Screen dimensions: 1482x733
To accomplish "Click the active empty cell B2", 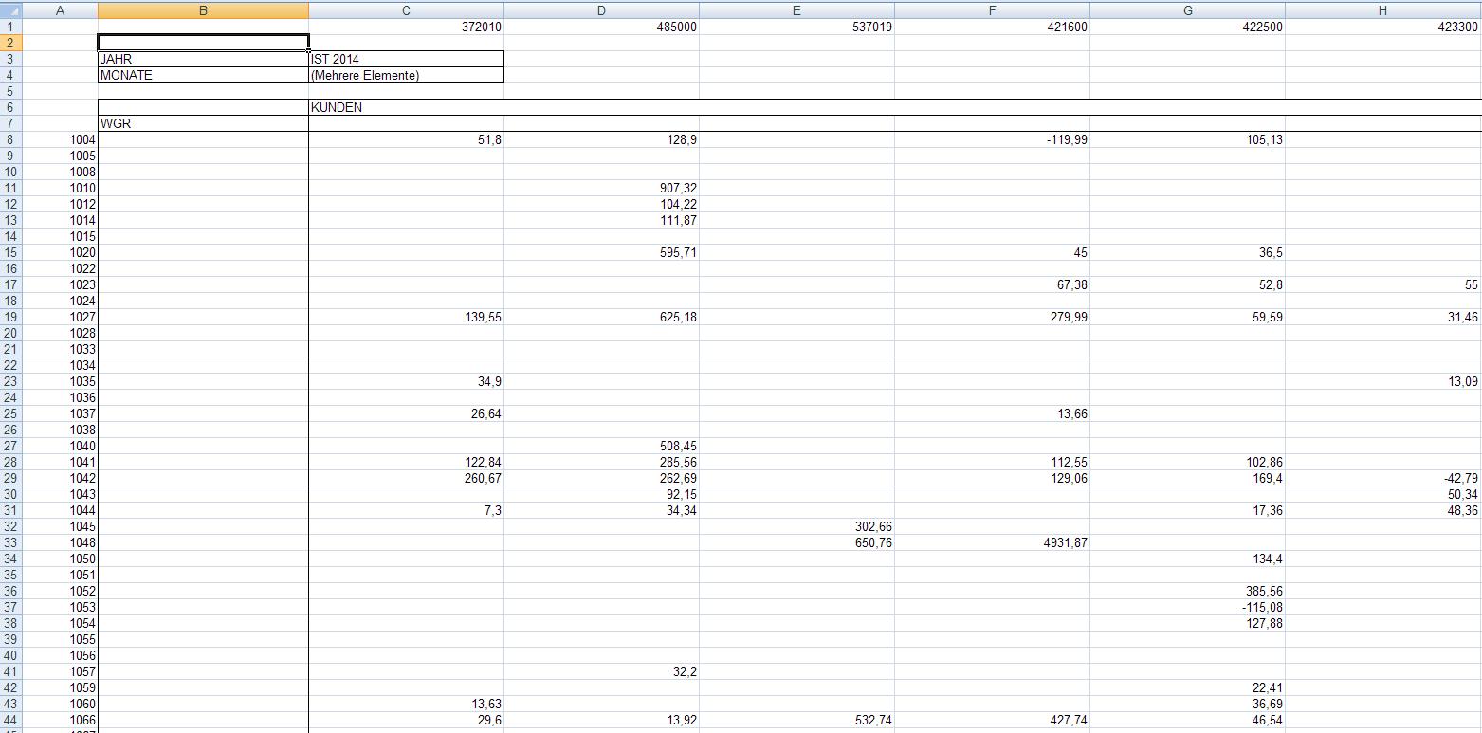I will click(x=203, y=43).
